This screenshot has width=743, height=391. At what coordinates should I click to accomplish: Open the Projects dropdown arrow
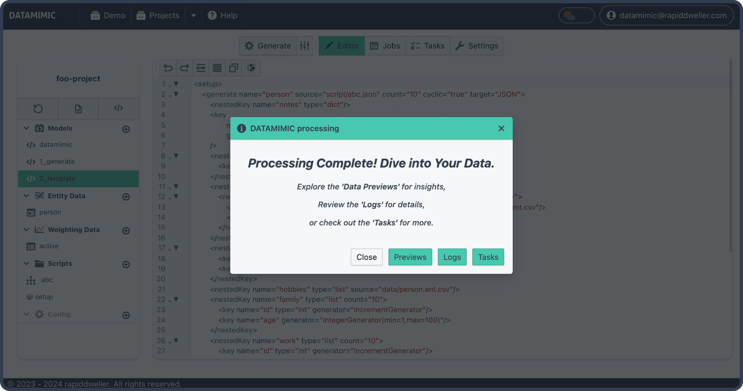193,16
